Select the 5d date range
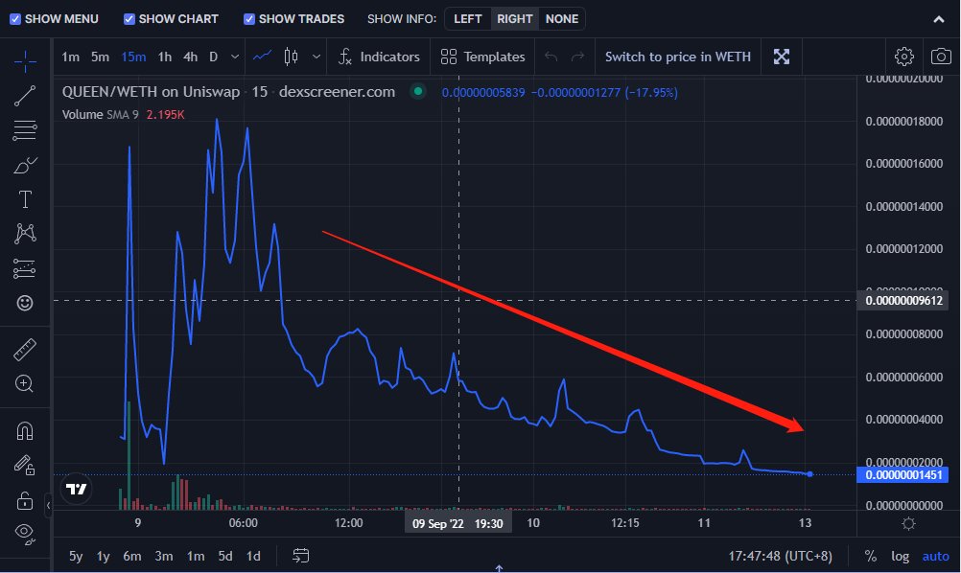961x573 pixels. [224, 556]
